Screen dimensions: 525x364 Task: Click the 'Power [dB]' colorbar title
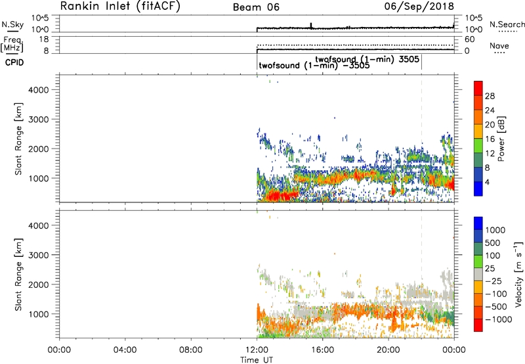point(501,139)
